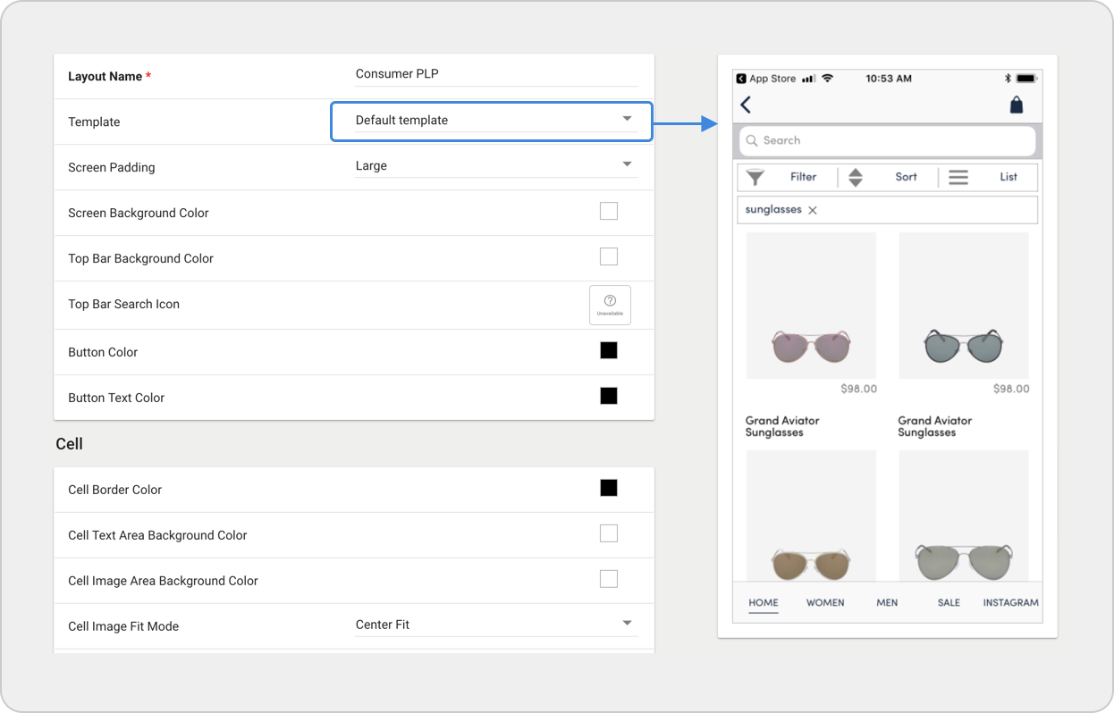This screenshot has width=1114, height=713.
Task: Select the INSTAGRAM tab
Action: coord(1010,603)
